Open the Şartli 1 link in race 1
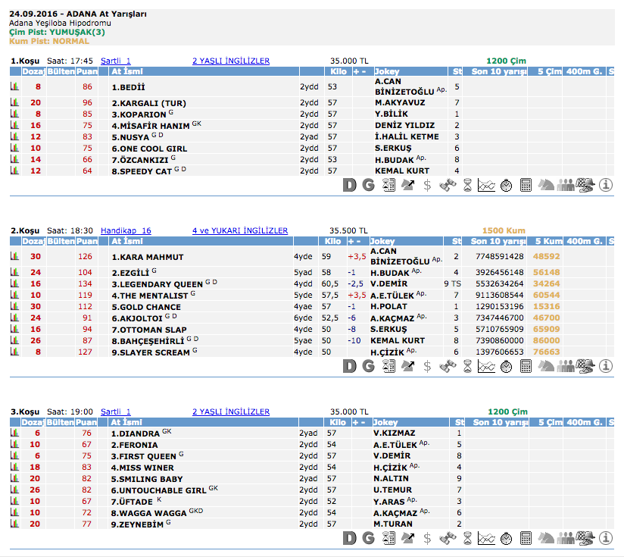Screen dimensions: 624x557 tap(116, 61)
